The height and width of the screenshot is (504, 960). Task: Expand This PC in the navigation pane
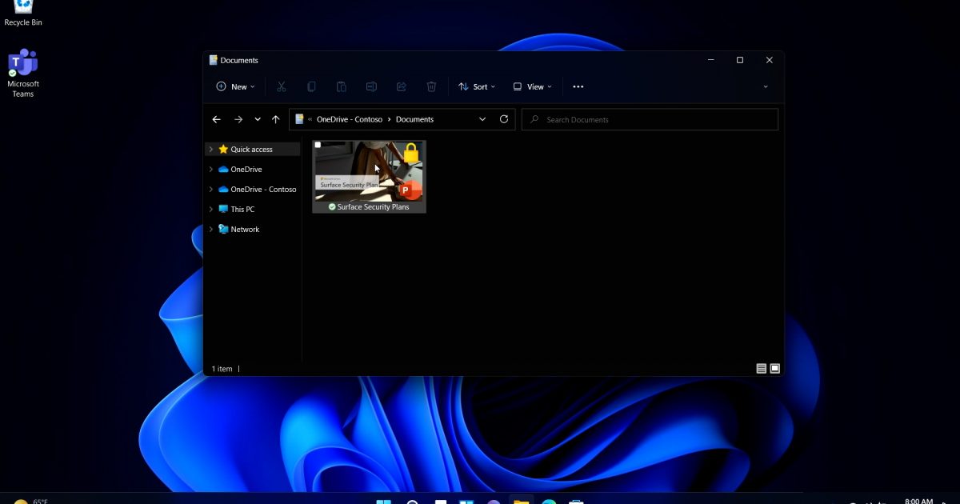[x=210, y=209]
